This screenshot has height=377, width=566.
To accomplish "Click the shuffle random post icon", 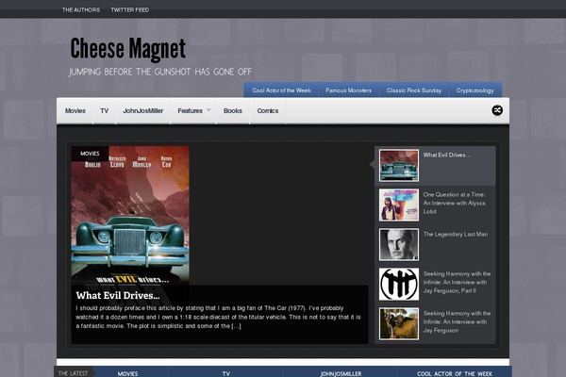I will tap(497, 110).
